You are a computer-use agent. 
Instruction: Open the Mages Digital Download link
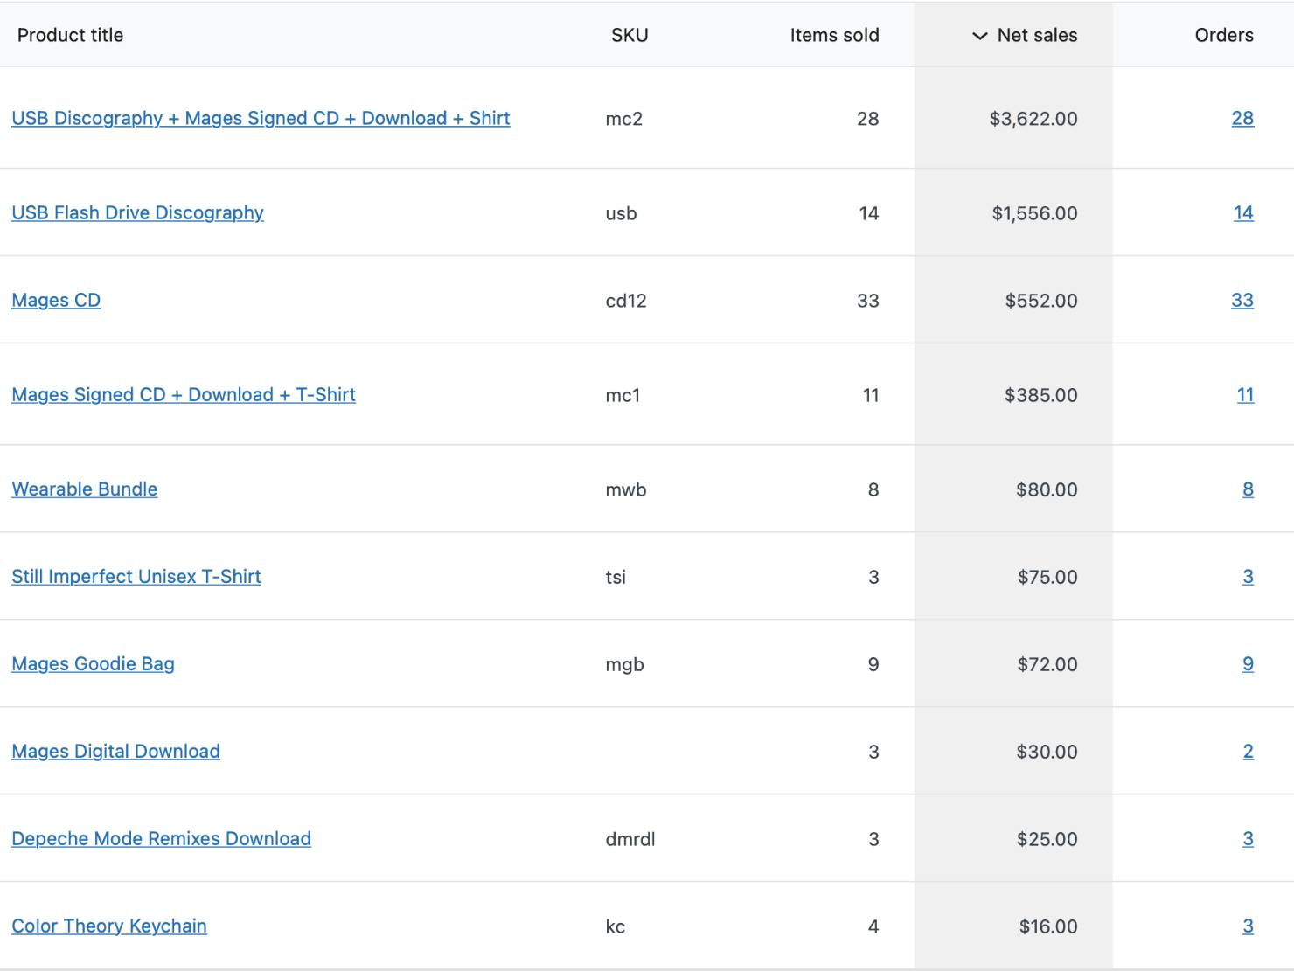pyautogui.click(x=115, y=752)
